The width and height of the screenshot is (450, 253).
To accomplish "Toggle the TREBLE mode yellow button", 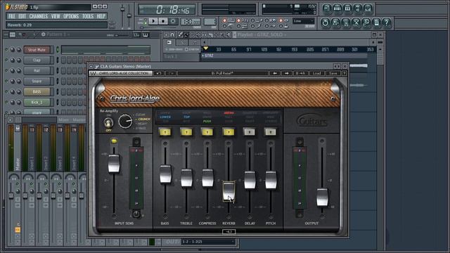I will pyautogui.click(x=186, y=132).
